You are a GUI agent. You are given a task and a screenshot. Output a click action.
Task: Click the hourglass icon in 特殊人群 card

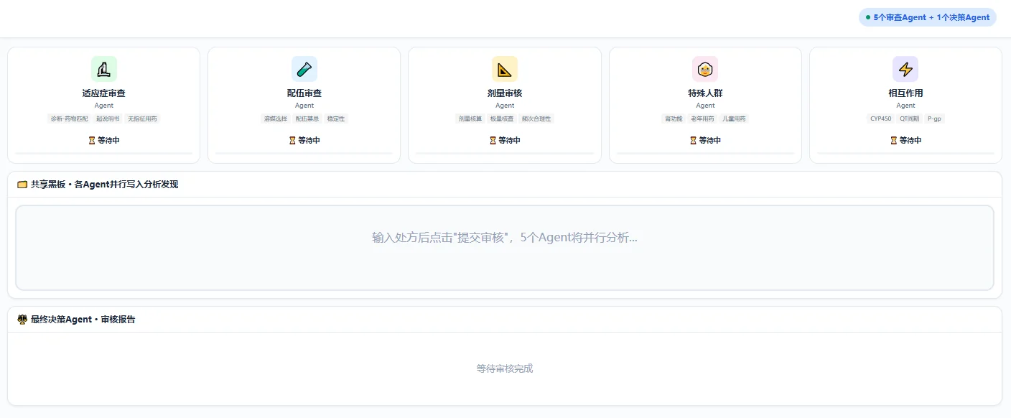tap(693, 141)
